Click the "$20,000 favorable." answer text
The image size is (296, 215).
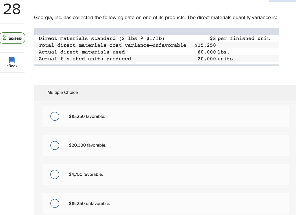click(88, 145)
